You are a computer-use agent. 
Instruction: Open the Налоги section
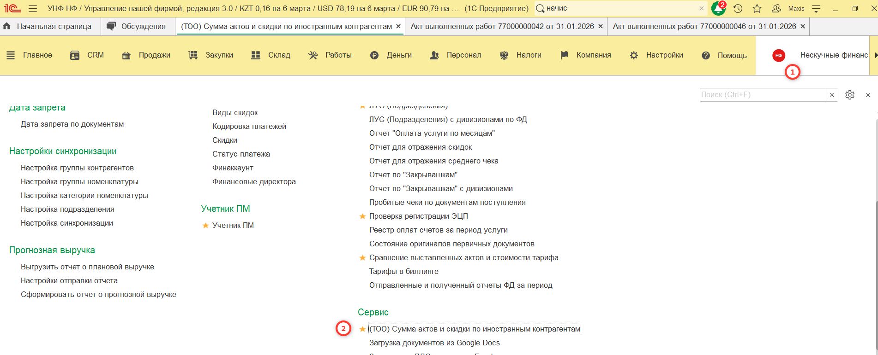tap(520, 55)
